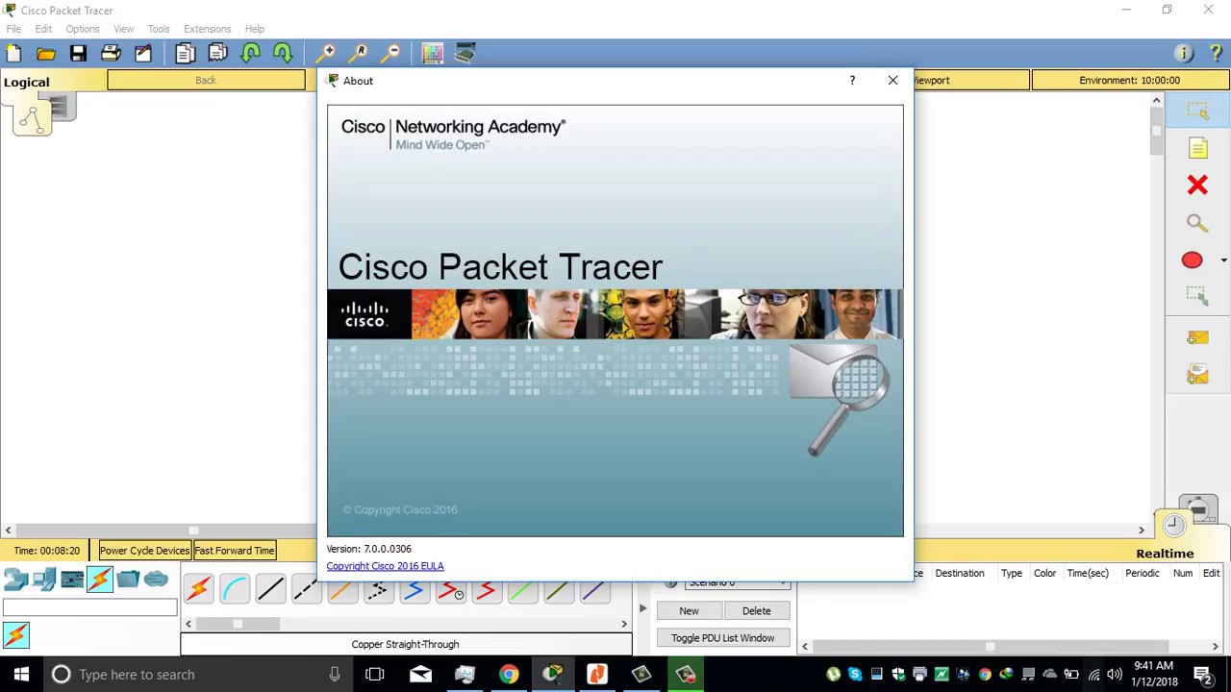
Task: Click the Redo green arrow icon
Action: (283, 54)
